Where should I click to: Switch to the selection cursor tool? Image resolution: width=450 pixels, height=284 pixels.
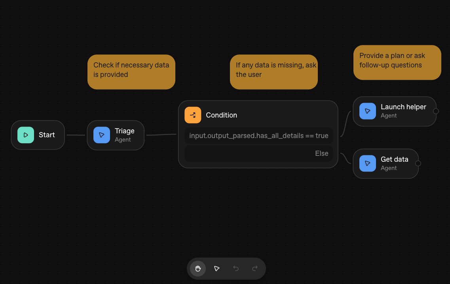pos(216,269)
